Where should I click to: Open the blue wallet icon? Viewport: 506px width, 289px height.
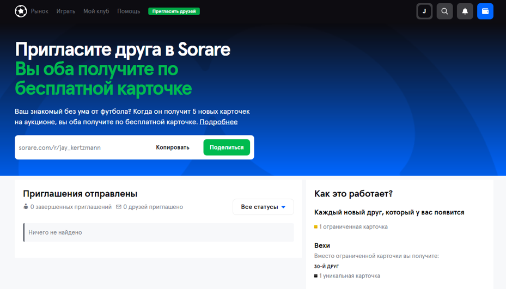[485, 11]
